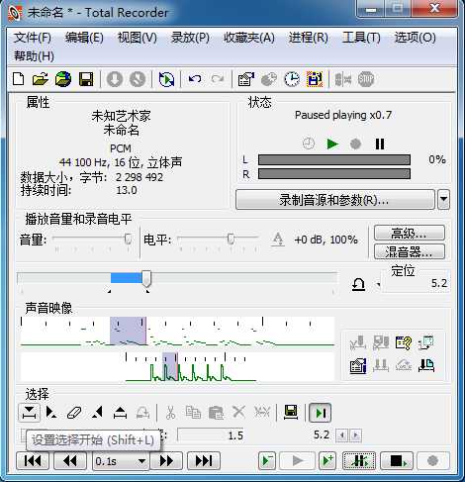
Task: Jump to end with skip-forward button
Action: (x=204, y=460)
